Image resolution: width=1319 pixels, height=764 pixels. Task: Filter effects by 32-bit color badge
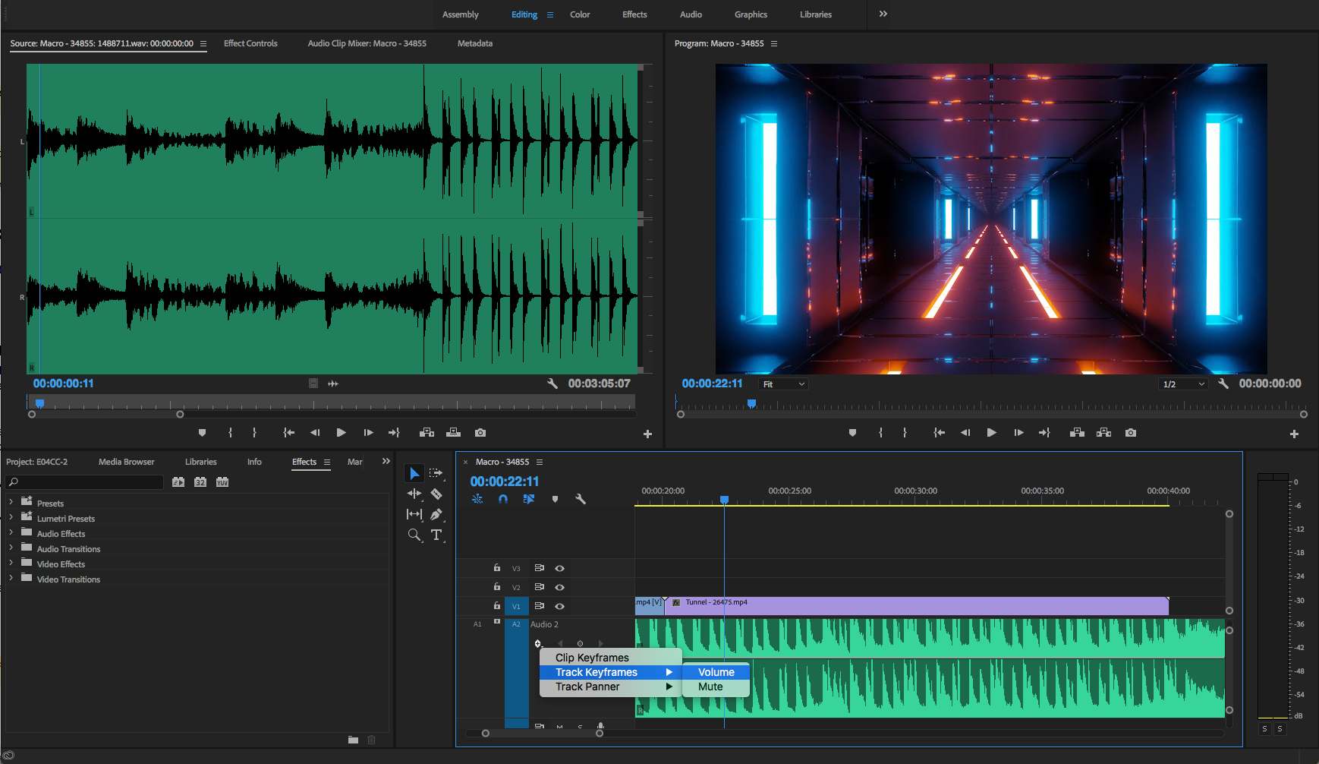(x=200, y=482)
